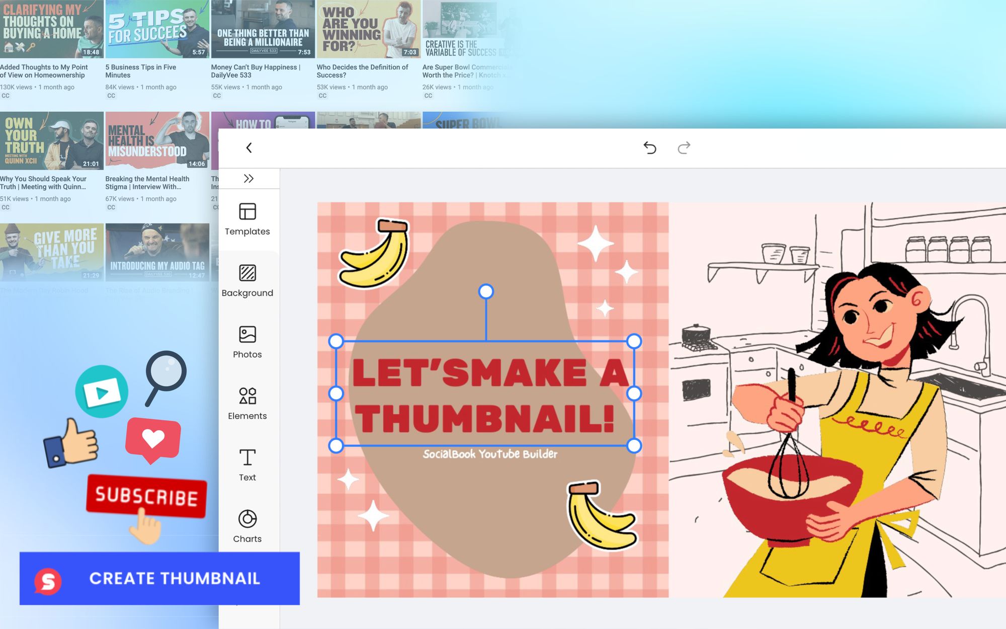Image resolution: width=1006 pixels, height=629 pixels.
Task: Click the bottom-right resize handle of text box
Action: (x=634, y=445)
